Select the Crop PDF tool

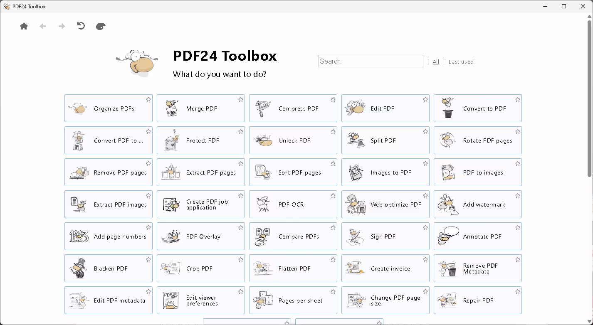click(x=201, y=268)
